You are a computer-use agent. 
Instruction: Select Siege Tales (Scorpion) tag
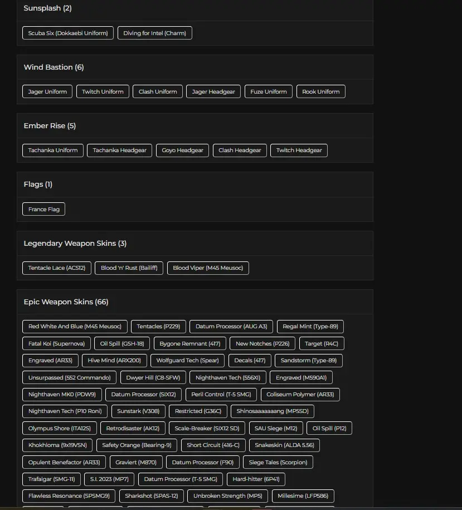click(x=278, y=462)
